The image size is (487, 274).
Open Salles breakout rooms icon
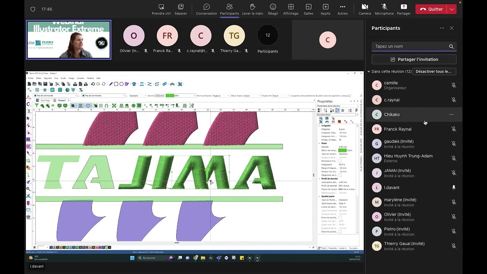309,9
